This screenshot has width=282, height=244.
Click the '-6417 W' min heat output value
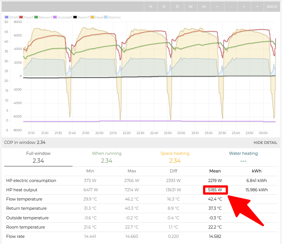pyautogui.click(x=90, y=190)
